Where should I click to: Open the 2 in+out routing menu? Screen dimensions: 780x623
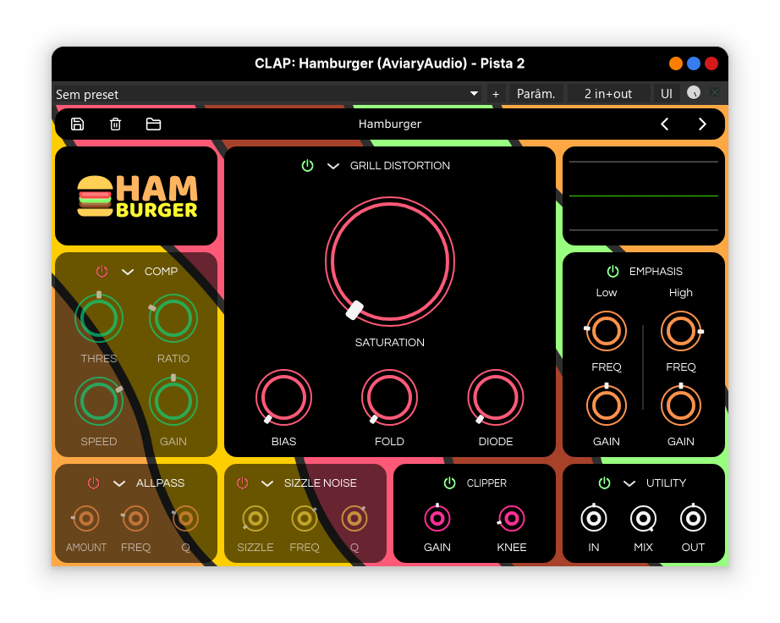tap(607, 94)
